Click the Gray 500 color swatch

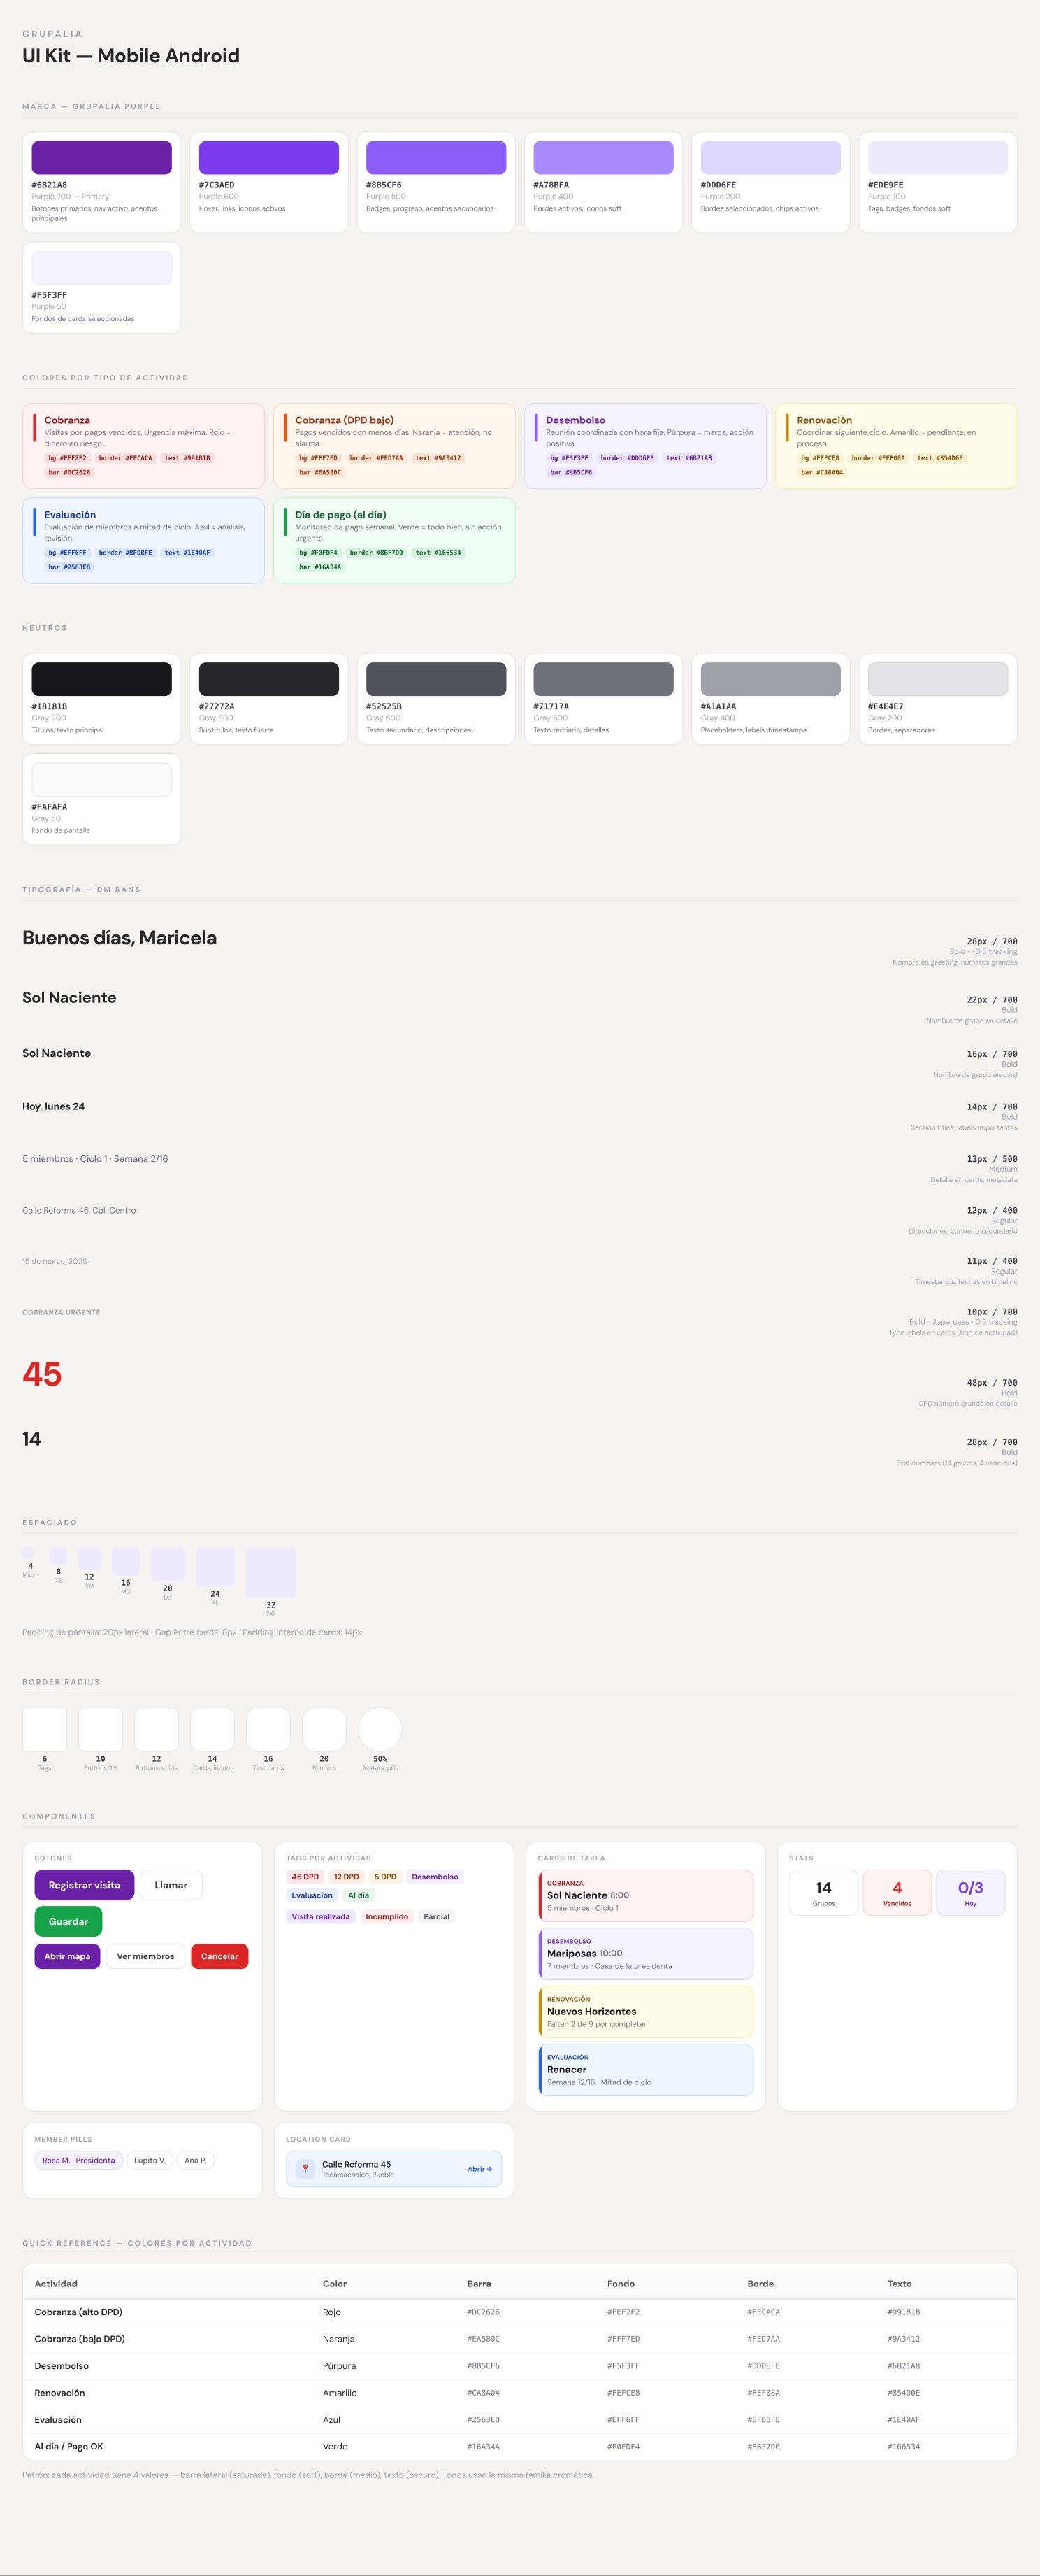click(603, 679)
